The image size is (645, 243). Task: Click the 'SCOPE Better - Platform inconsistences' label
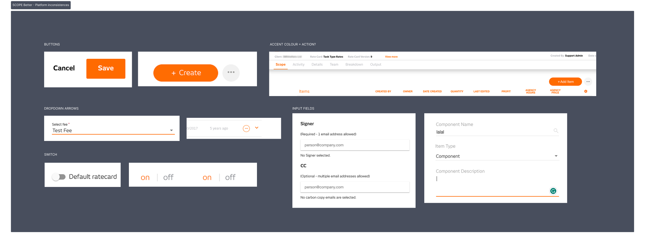point(41,5)
